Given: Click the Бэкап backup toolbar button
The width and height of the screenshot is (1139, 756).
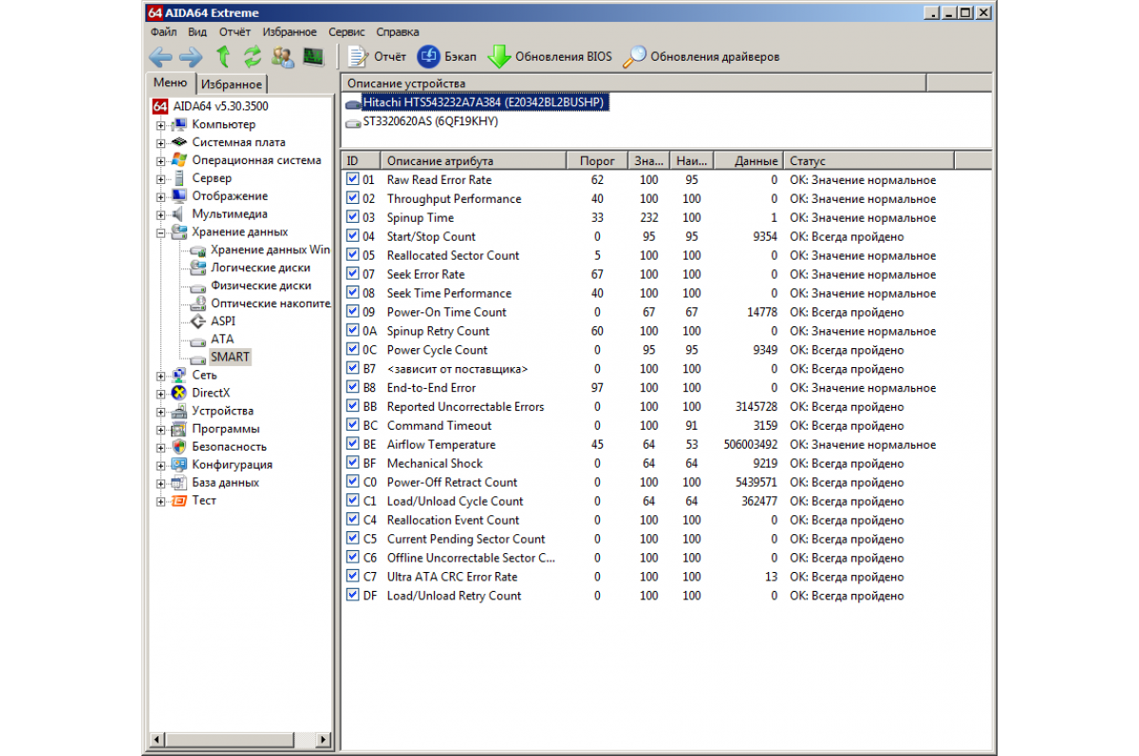Looking at the screenshot, I should pos(447,57).
